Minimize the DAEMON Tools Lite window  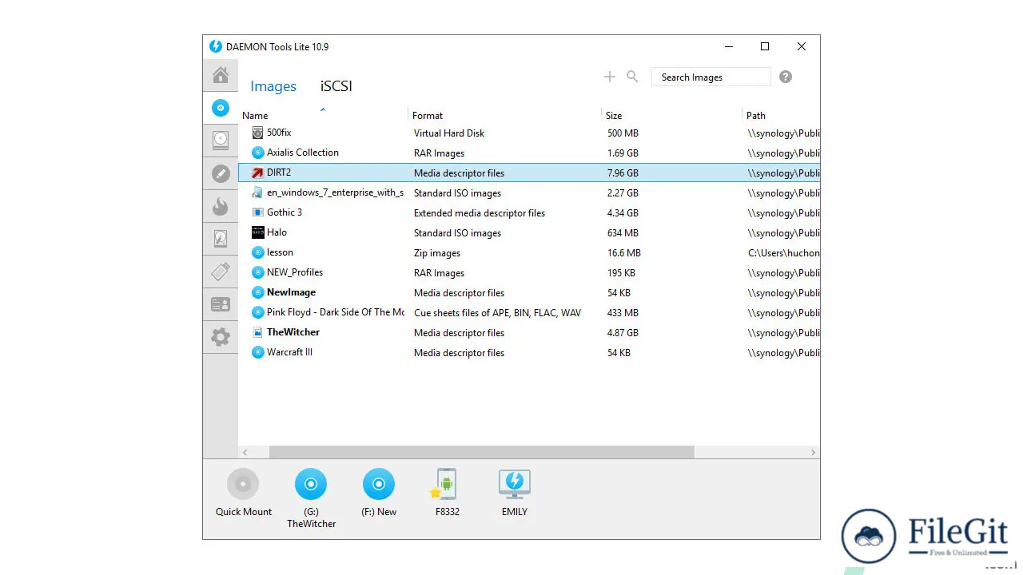[x=728, y=46]
